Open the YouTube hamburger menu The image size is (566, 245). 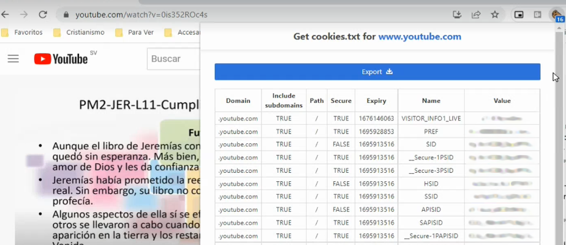coord(13,59)
